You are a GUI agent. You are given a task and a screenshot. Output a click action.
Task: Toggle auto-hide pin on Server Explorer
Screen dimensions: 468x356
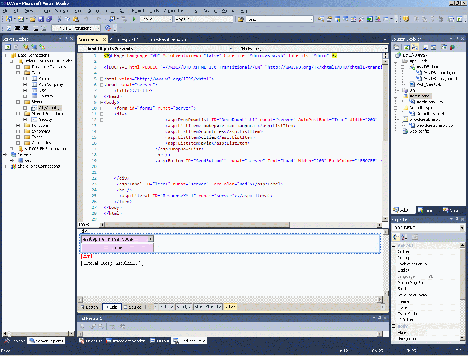point(66,39)
